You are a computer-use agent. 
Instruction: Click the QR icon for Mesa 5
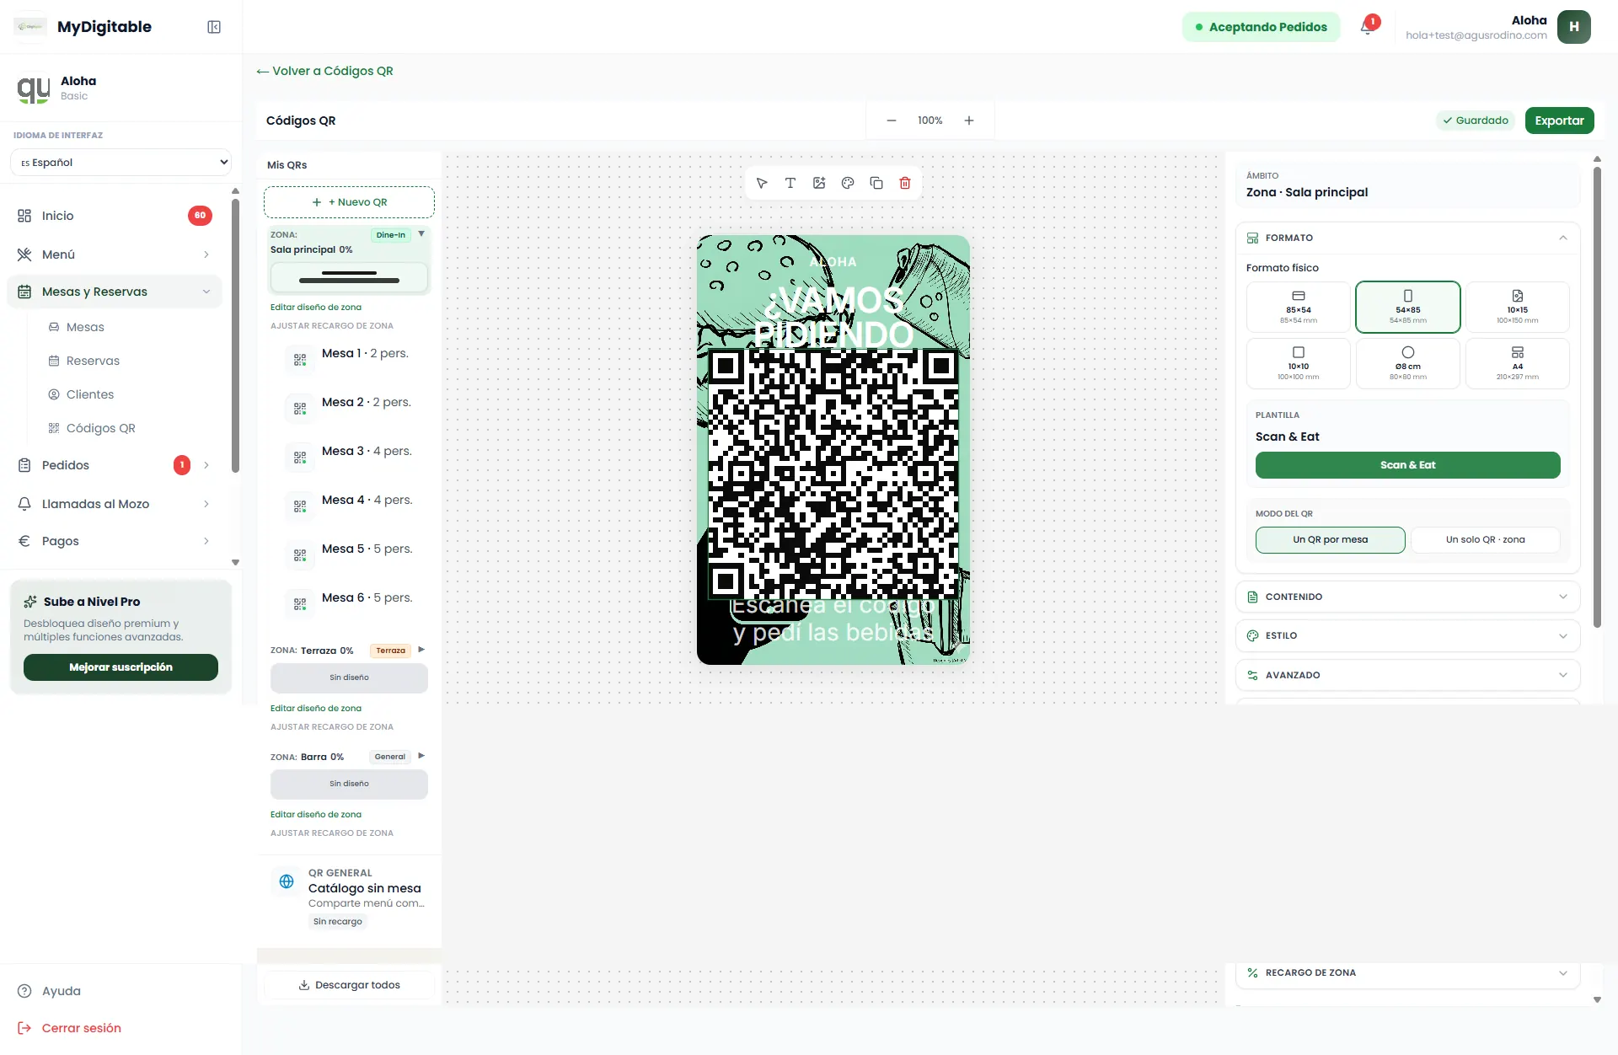[300, 555]
